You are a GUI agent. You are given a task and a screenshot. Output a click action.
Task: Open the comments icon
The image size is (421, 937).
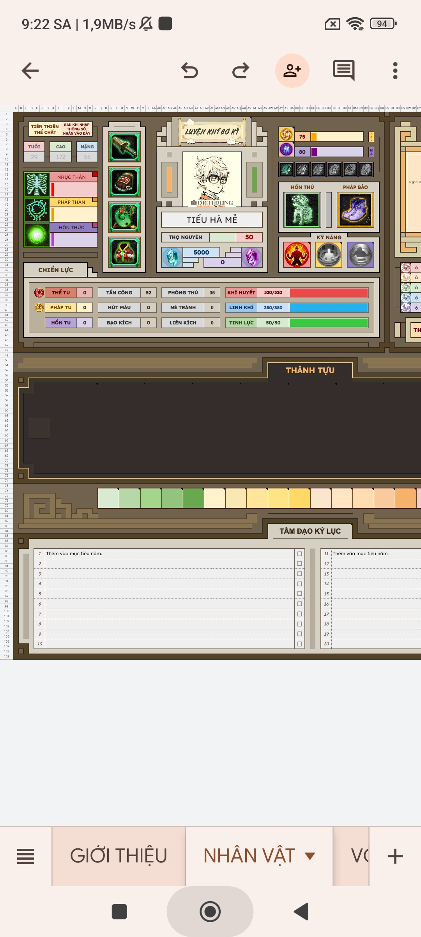(x=343, y=70)
